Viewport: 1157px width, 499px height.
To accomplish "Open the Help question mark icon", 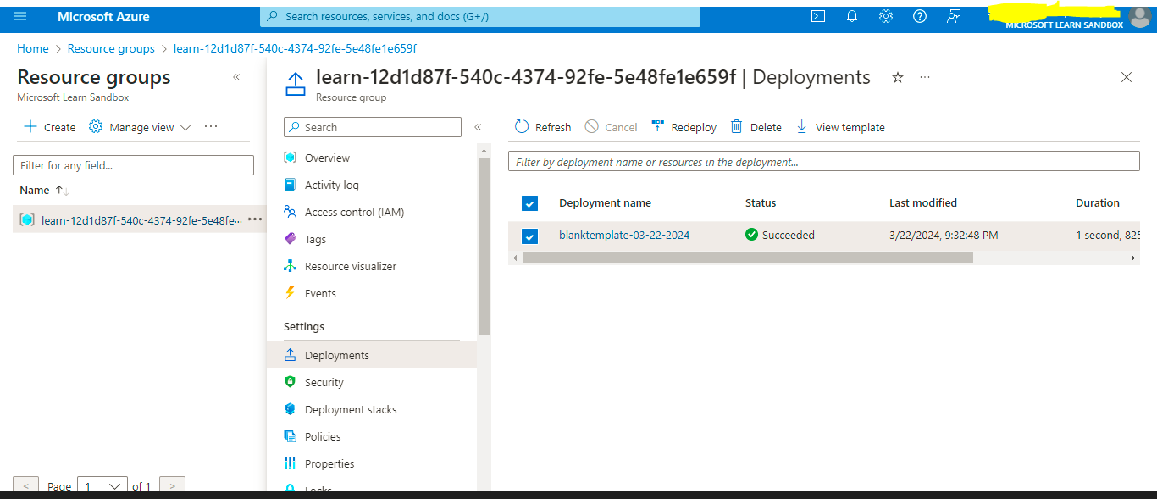I will pos(919,16).
